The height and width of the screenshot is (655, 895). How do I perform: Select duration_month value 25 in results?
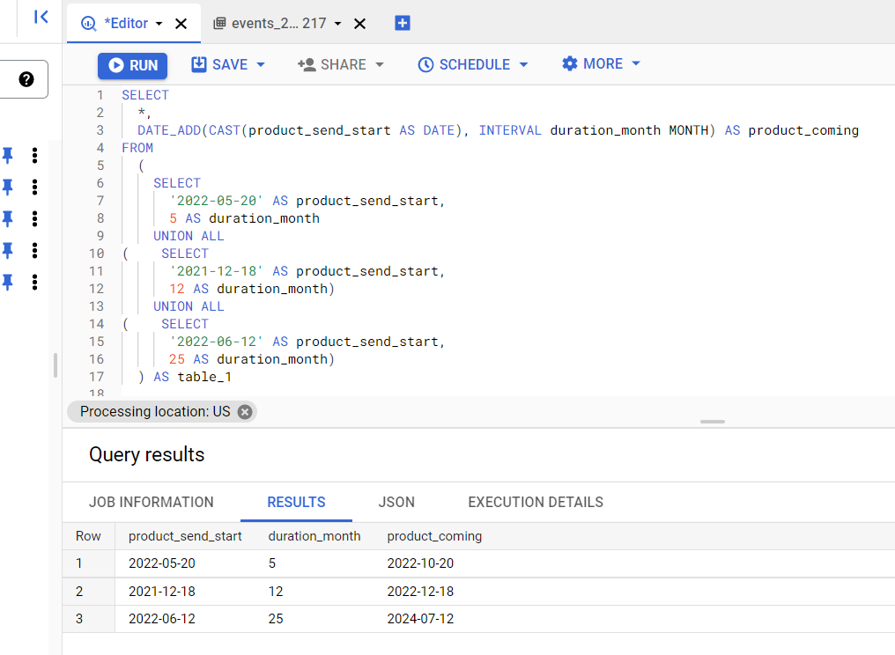pos(276,619)
